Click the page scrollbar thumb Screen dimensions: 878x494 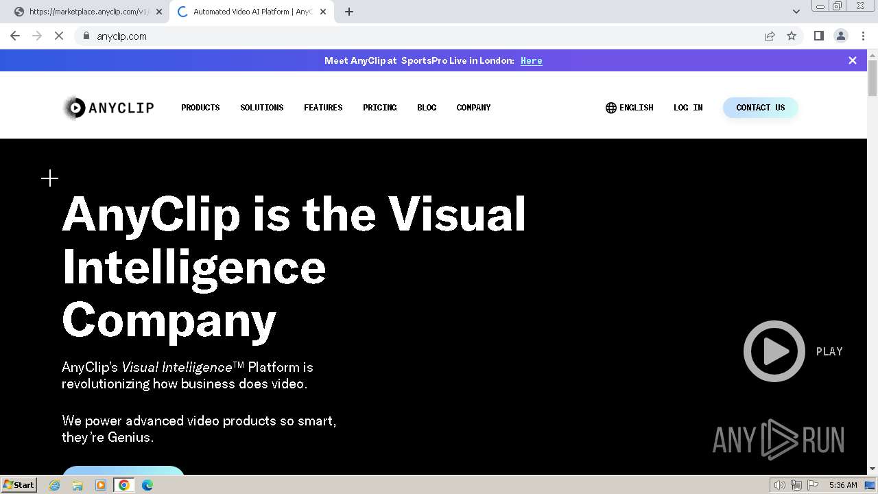pos(873,78)
